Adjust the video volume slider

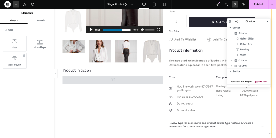coord(150,29)
